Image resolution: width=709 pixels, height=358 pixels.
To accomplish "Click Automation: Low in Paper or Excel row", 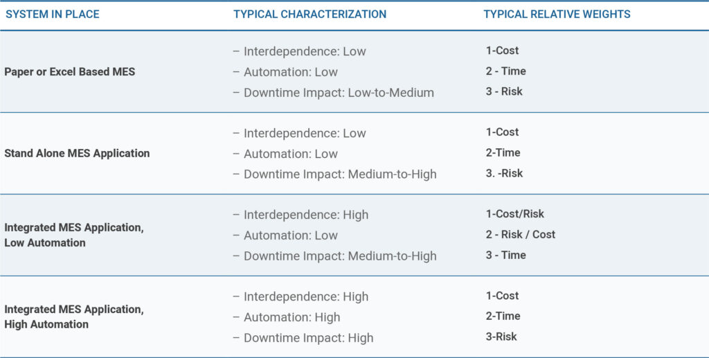I will click(x=290, y=71).
